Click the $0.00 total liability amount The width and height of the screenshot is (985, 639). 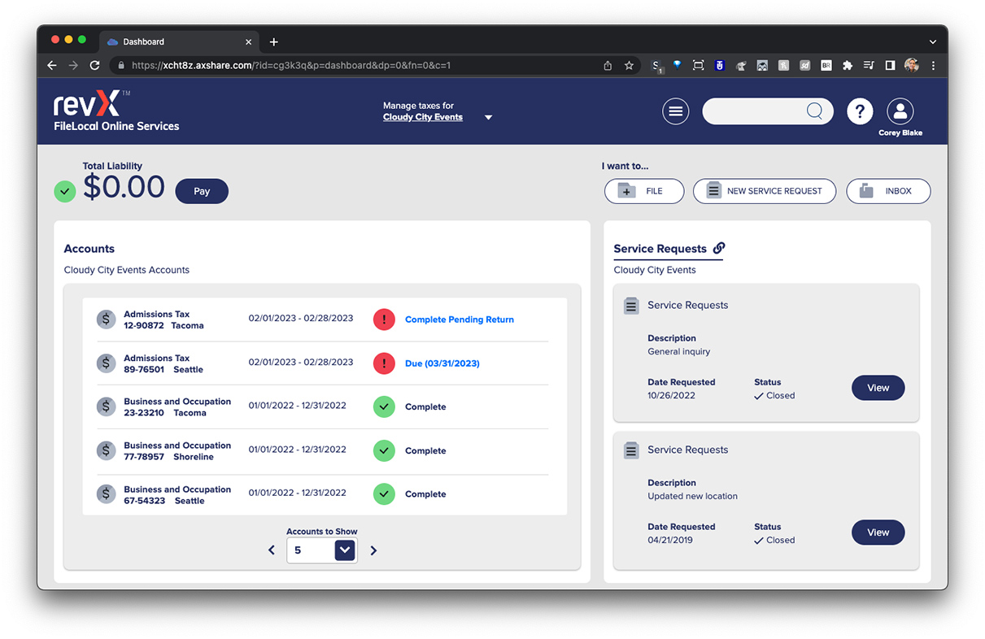click(124, 188)
